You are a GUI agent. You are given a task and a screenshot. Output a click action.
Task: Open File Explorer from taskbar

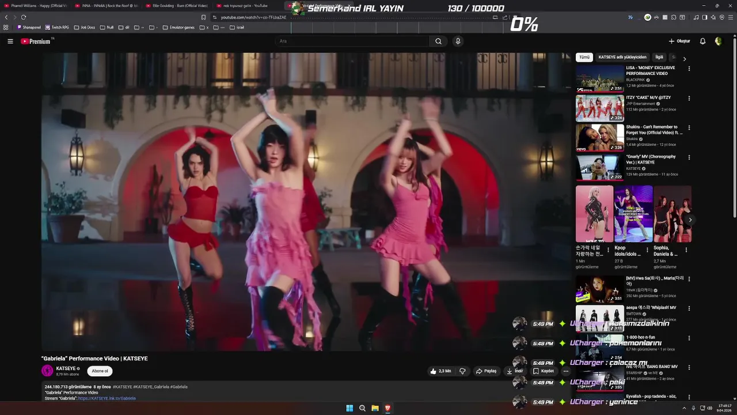tap(375, 408)
